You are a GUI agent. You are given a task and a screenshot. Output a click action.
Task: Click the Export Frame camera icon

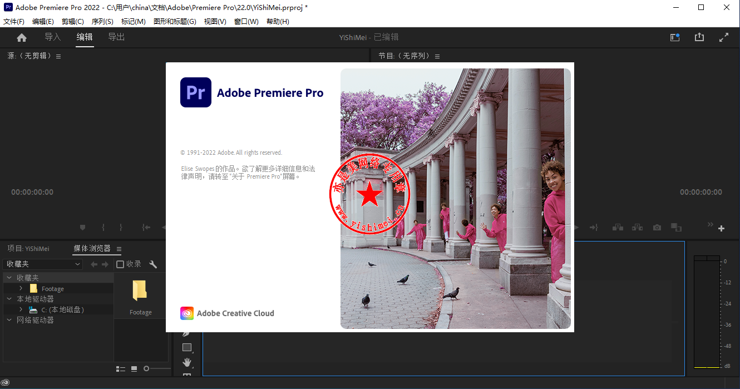pyautogui.click(x=657, y=227)
